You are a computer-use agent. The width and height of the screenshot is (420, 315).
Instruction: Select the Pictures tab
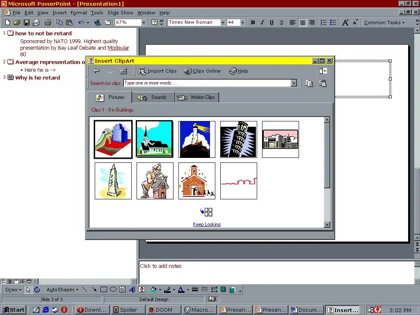tap(110, 97)
